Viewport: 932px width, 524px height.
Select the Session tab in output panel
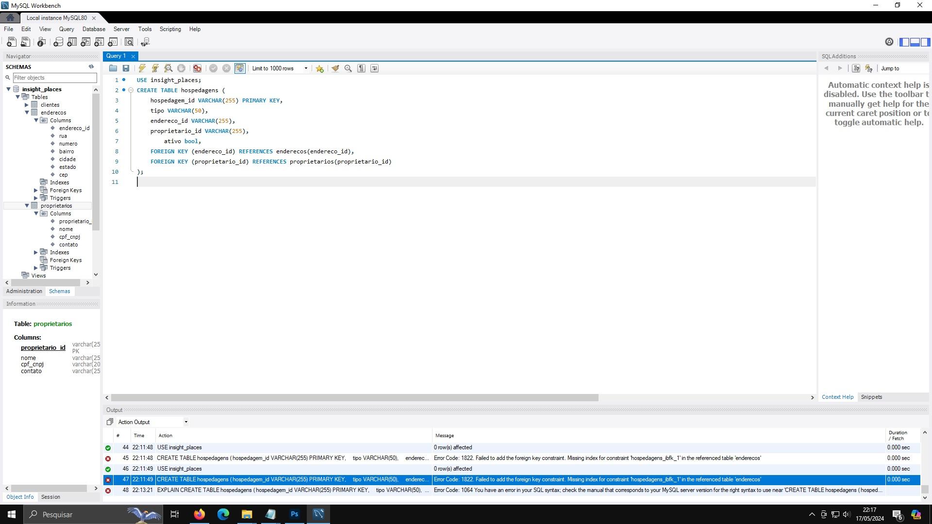[50, 497]
